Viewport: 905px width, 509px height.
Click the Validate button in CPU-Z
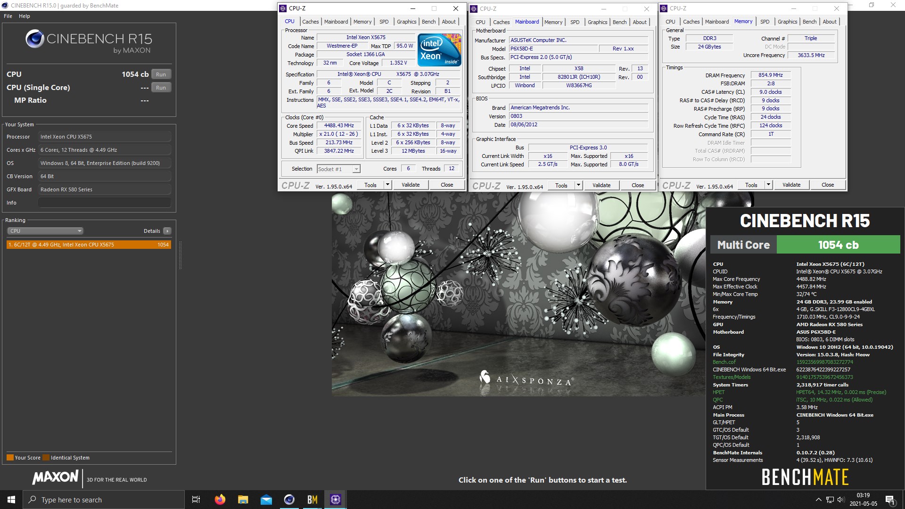click(x=410, y=185)
